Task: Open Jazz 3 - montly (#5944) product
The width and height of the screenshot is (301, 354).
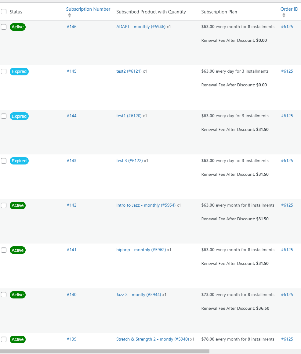Action: (139, 294)
